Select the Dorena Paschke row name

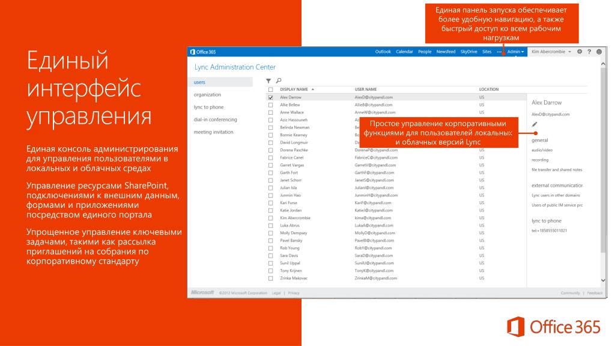point(294,150)
